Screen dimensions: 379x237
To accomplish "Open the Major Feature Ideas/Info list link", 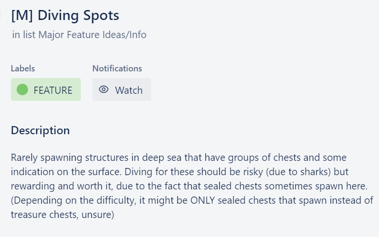I will (x=92, y=35).
